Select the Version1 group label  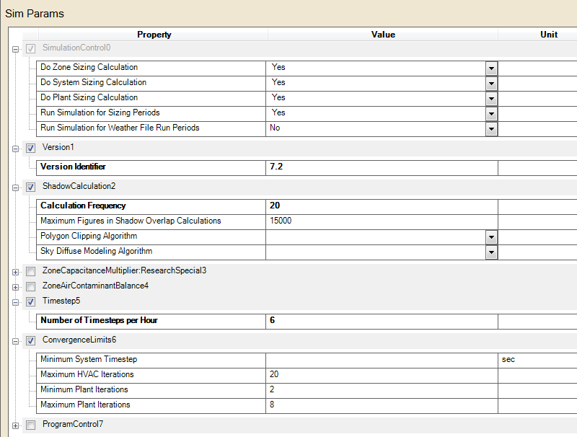click(58, 147)
